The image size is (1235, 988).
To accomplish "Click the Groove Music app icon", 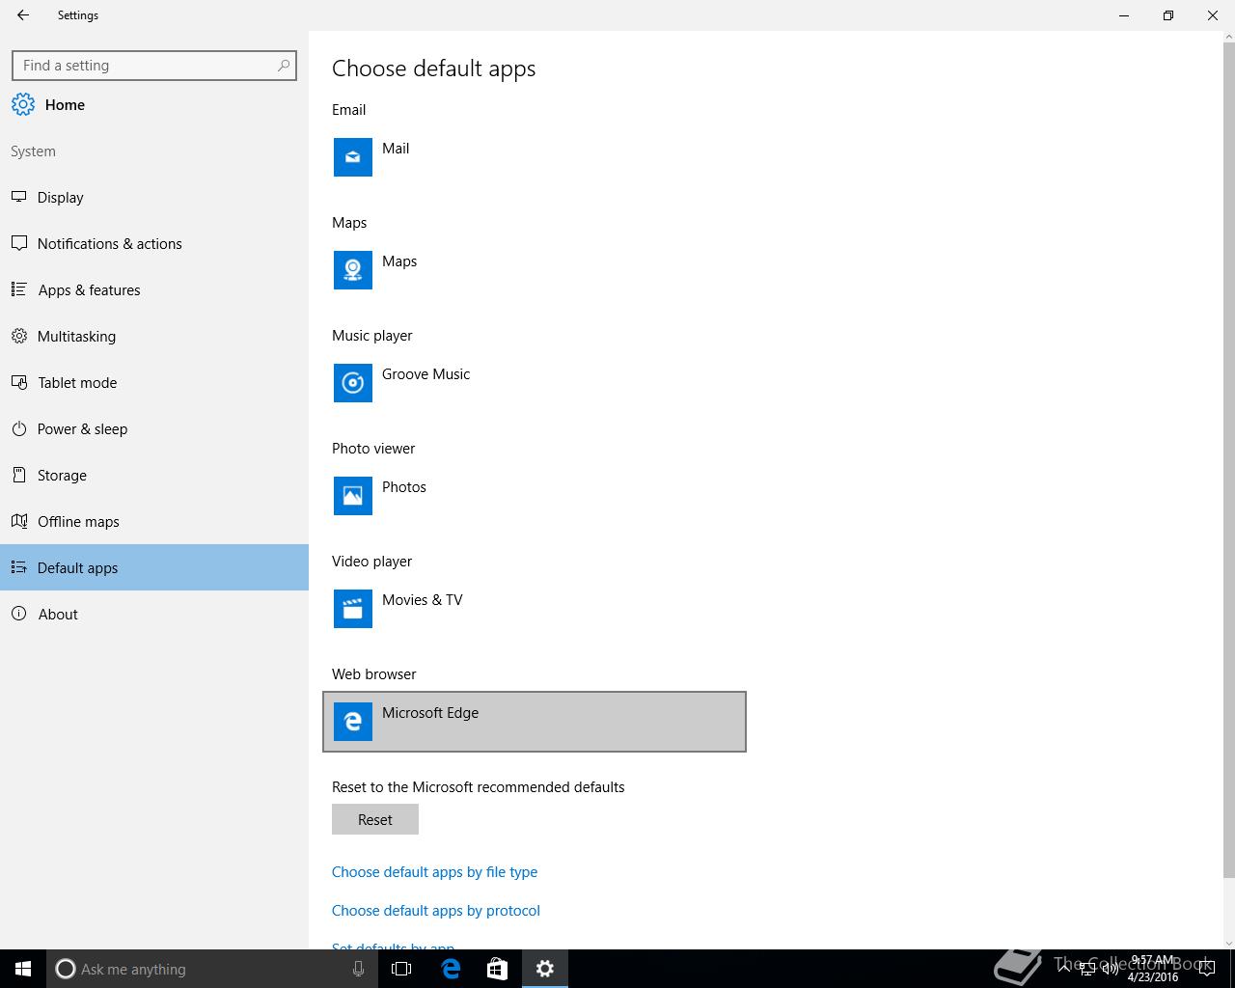I will click(353, 383).
